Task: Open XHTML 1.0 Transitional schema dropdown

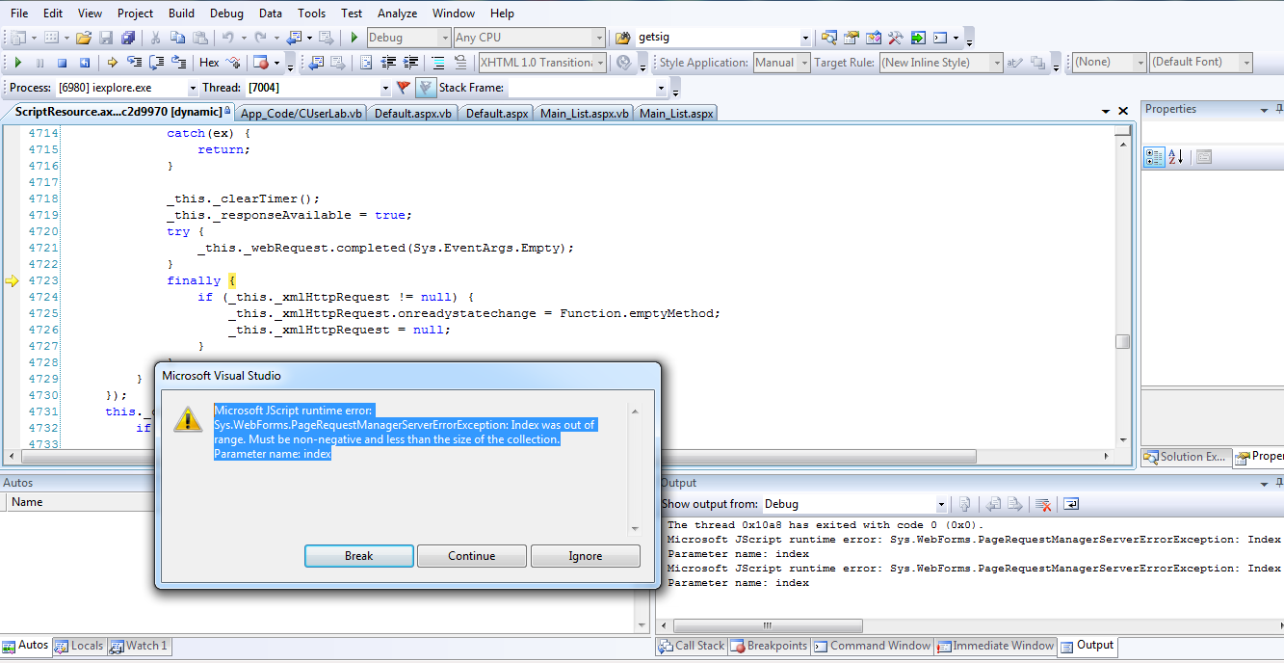Action: point(600,63)
